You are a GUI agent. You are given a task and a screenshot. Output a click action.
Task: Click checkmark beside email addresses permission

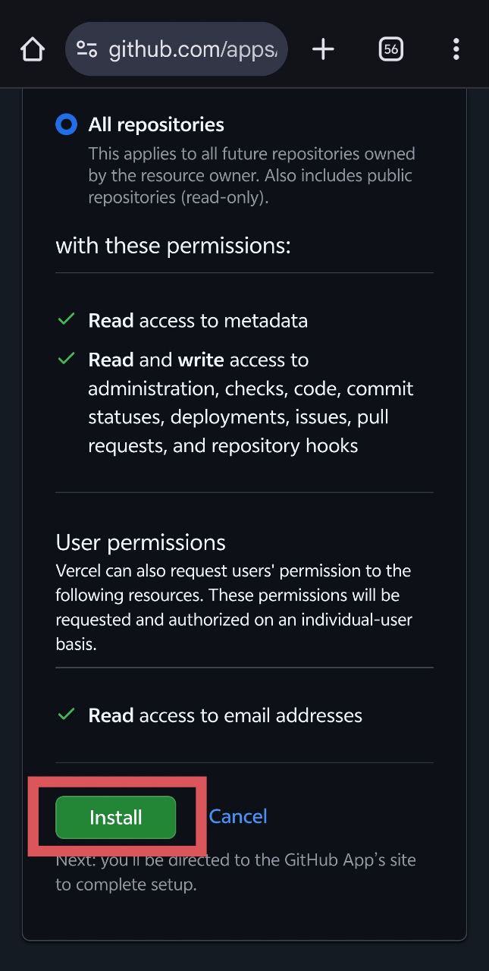(x=66, y=714)
